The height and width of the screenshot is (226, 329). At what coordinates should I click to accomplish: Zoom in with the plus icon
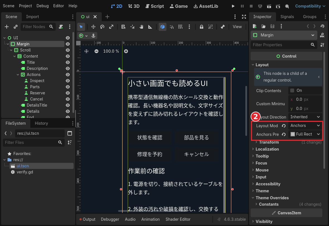126,51
